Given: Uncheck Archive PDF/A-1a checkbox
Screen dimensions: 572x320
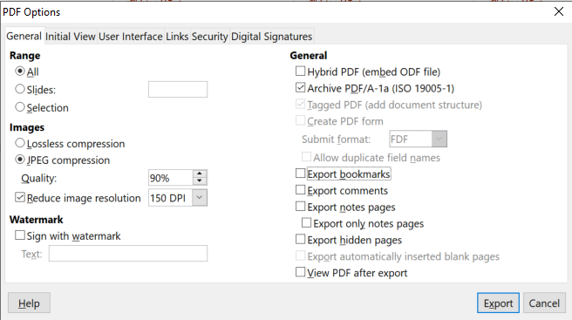Looking at the screenshot, I should (300, 88).
